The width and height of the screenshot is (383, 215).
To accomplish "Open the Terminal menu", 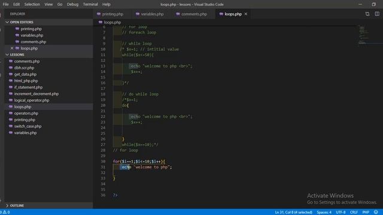I will [x=90, y=4].
